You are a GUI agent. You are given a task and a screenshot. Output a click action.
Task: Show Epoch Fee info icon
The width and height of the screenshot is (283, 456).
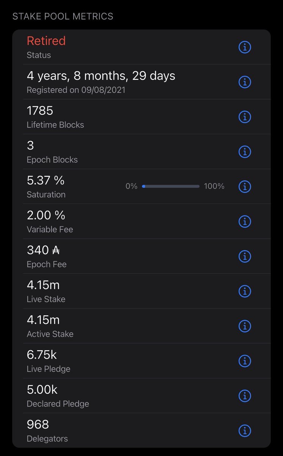(245, 256)
